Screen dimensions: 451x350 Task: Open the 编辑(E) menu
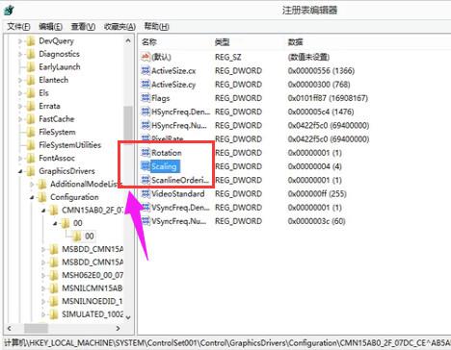[x=50, y=26]
